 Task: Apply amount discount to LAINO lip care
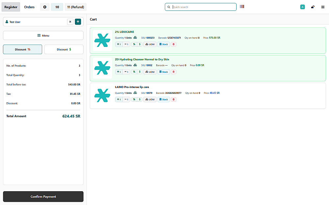[x=140, y=100]
